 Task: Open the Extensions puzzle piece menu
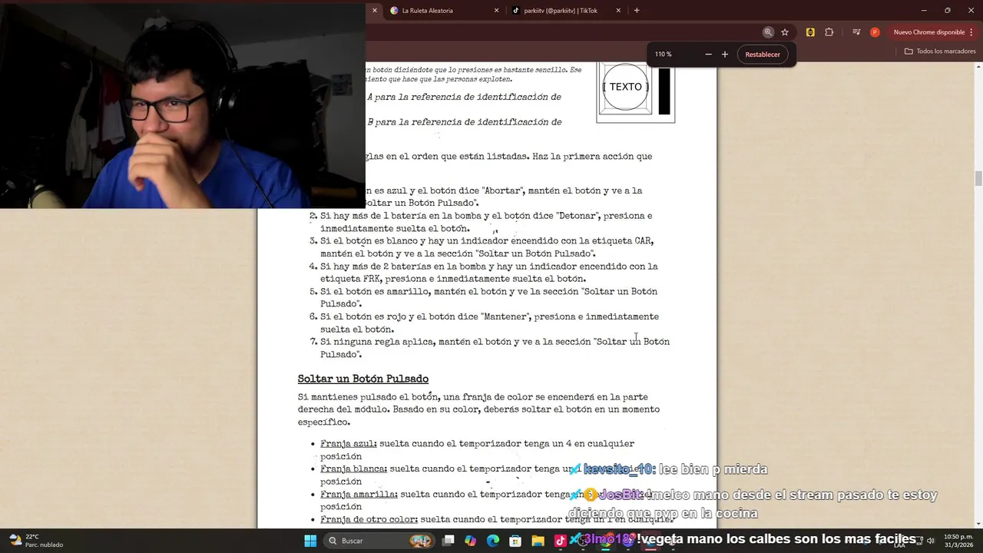[x=829, y=32]
